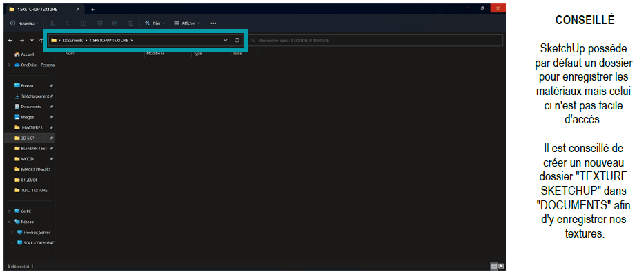The height and width of the screenshot is (274, 637).
Task: Add a new tab with plus button
Action: click(x=92, y=9)
